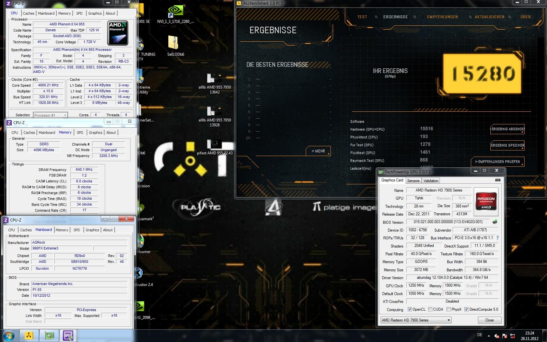The width and height of the screenshot is (547, 342).
Task: Toggle the PhysX checkbox
Action: point(448,309)
